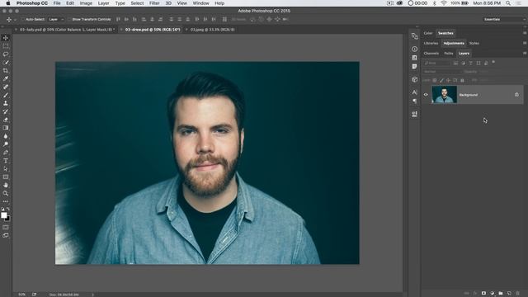Switch to the 03.jpeg document tab
528x297 pixels.
tap(212, 30)
